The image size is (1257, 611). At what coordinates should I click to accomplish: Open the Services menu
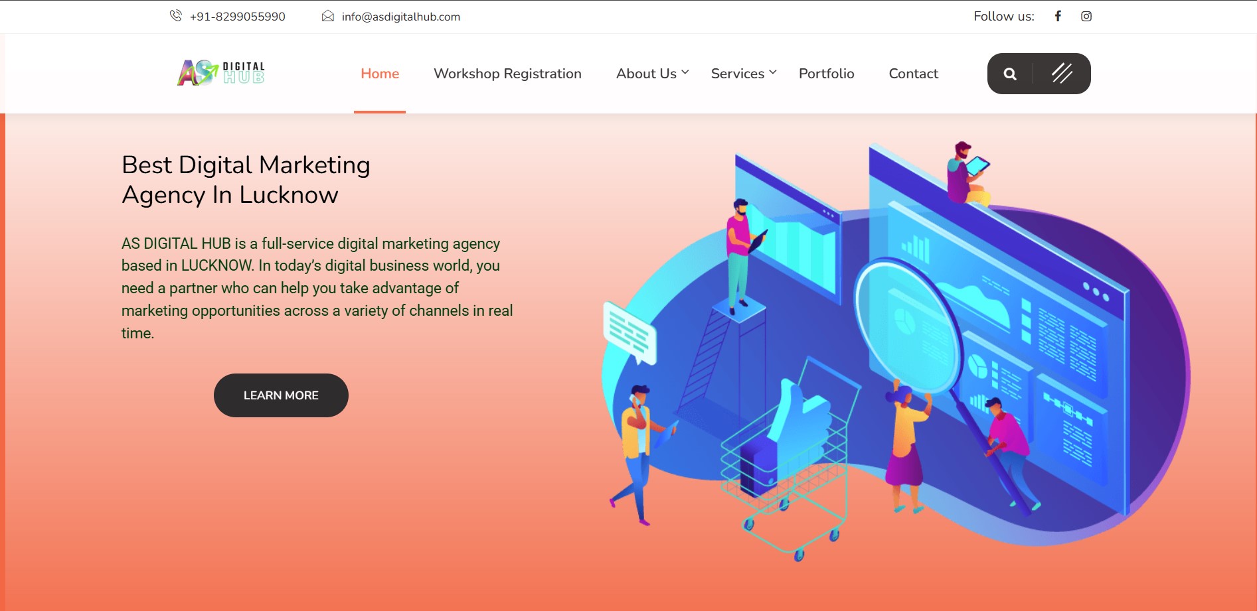click(737, 74)
